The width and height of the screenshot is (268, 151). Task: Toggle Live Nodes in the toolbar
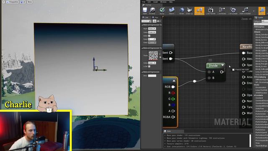(x=222, y=11)
